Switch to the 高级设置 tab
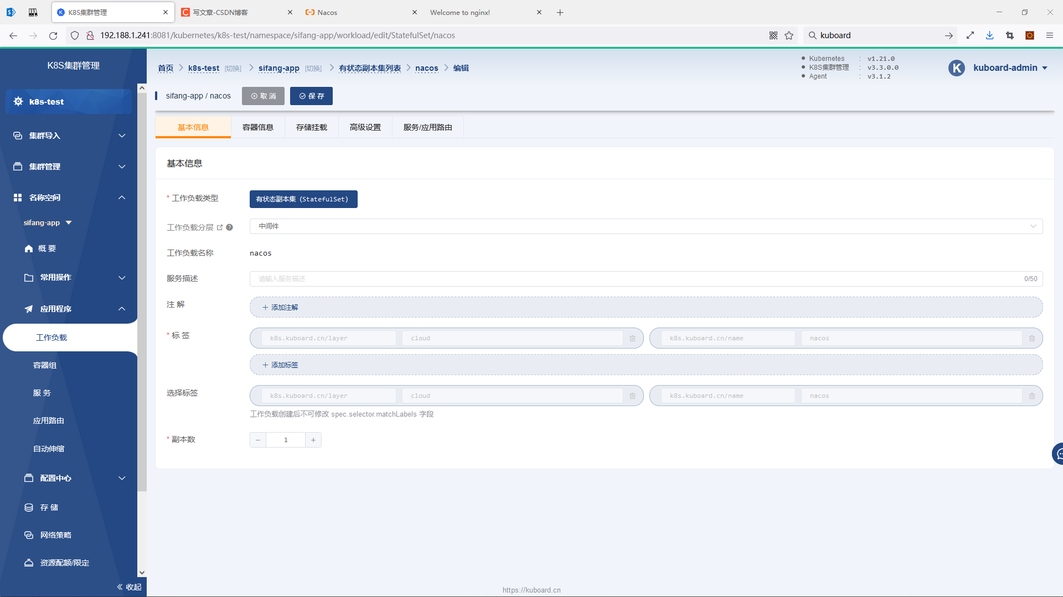This screenshot has height=597, width=1063. [x=365, y=127]
